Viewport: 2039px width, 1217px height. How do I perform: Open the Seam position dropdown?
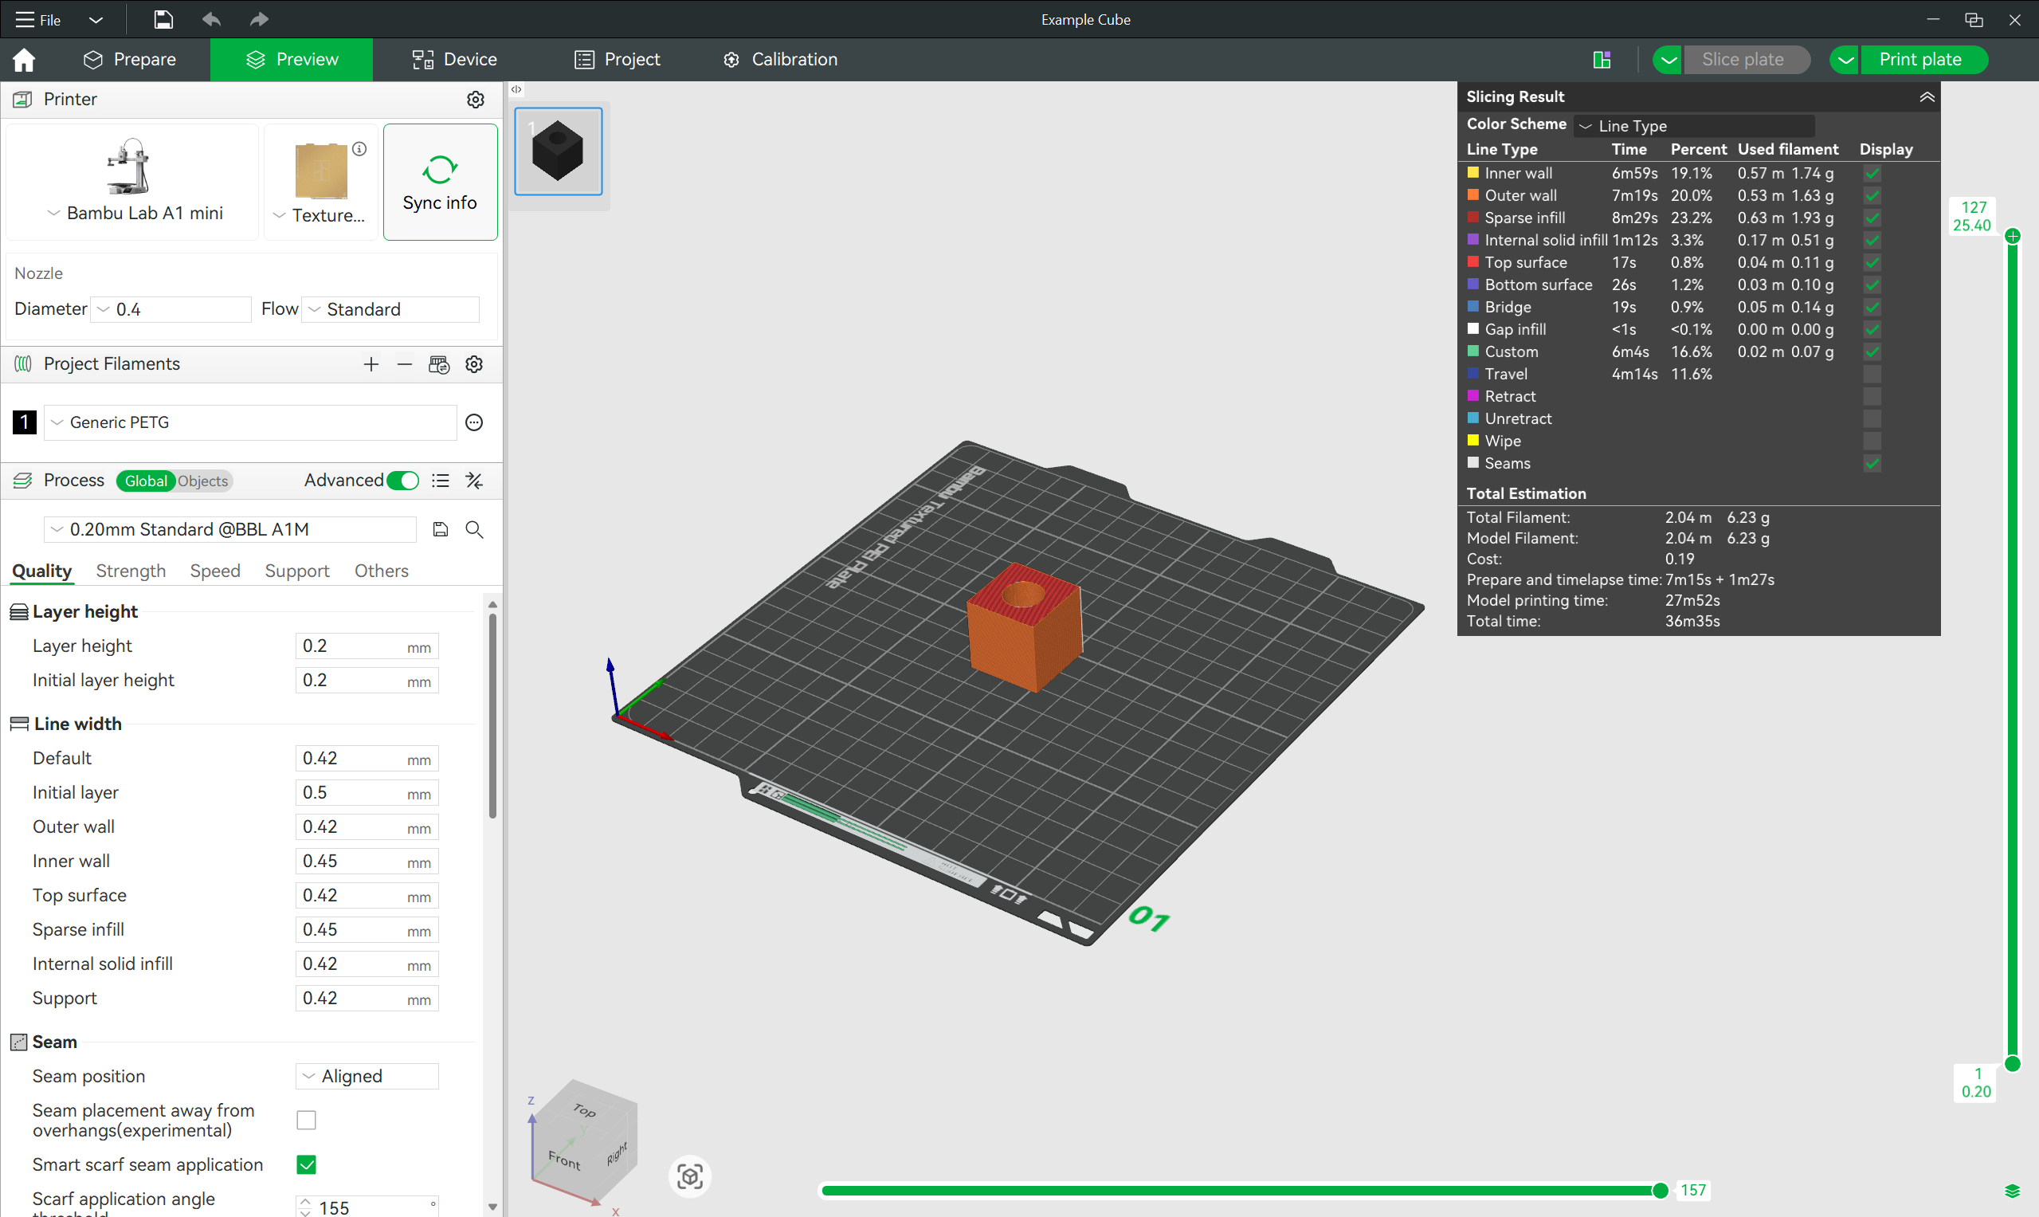point(367,1076)
